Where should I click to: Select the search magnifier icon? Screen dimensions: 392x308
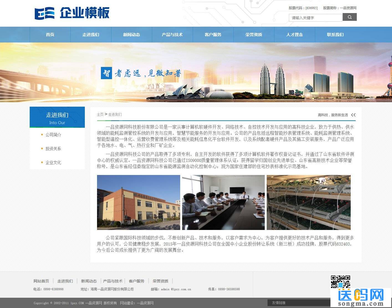click(349, 17)
